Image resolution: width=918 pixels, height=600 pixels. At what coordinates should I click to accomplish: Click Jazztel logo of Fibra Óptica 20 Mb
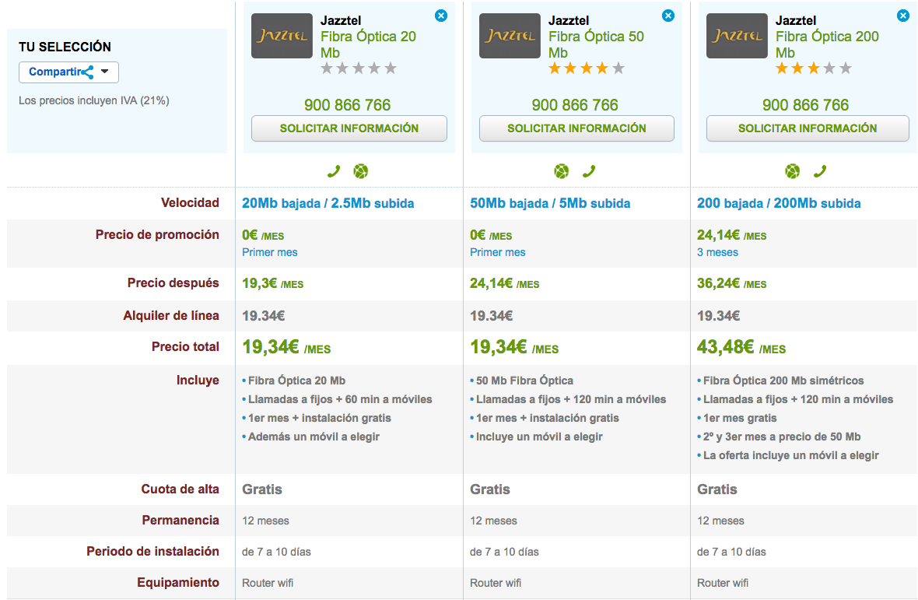[x=282, y=36]
